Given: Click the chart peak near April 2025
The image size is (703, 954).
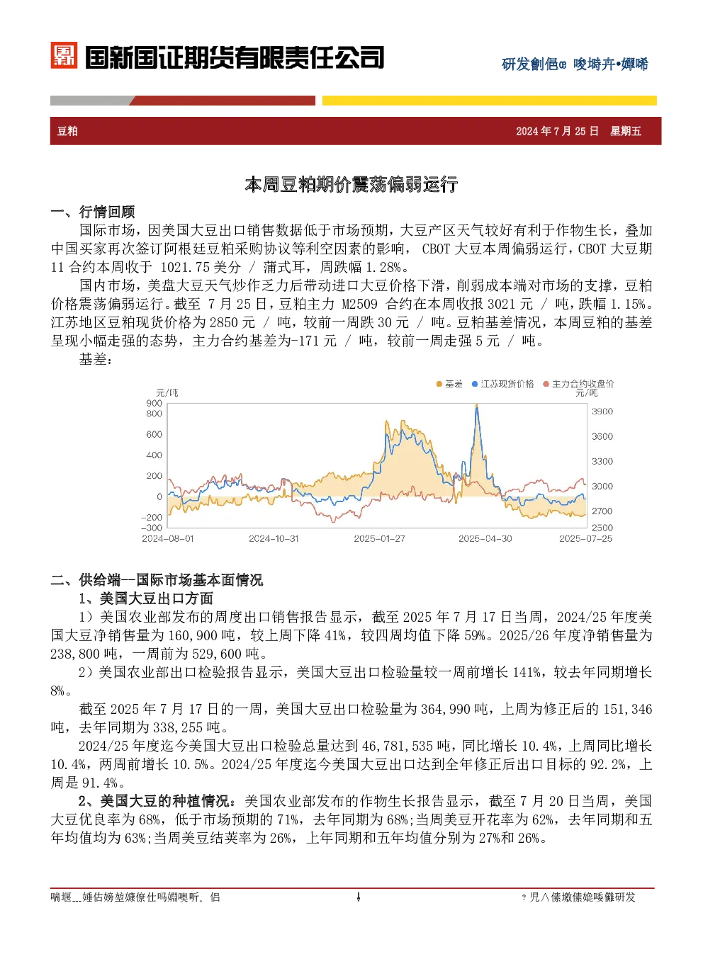Looking at the screenshot, I should (477, 406).
